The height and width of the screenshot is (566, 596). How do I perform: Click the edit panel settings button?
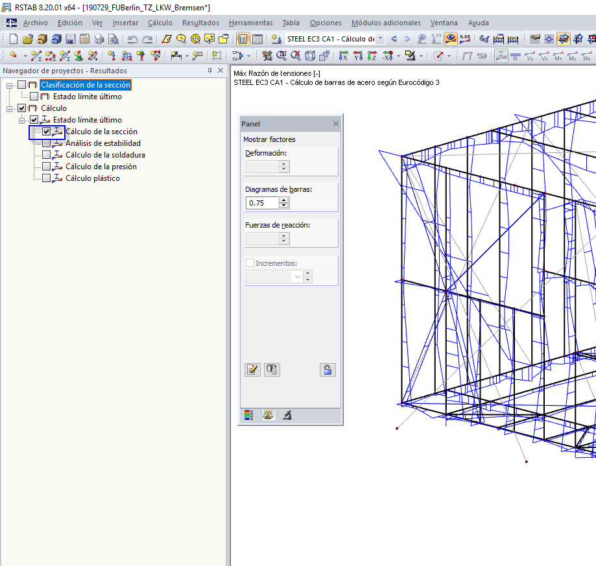[x=252, y=370]
